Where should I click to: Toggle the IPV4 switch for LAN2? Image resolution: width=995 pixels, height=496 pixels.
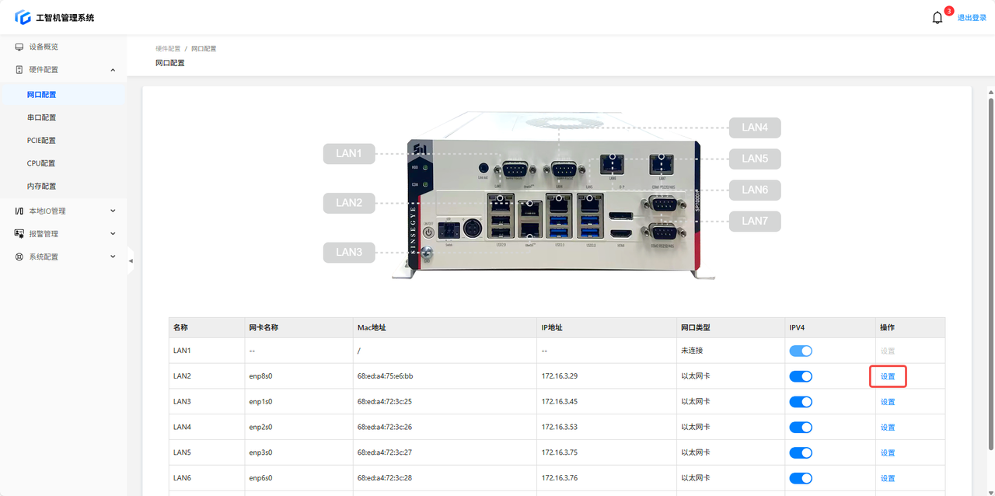tap(801, 377)
